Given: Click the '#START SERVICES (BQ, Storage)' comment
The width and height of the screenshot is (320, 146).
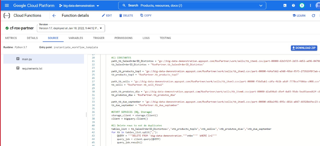Looking at the screenshot, I should [x=131, y=112].
